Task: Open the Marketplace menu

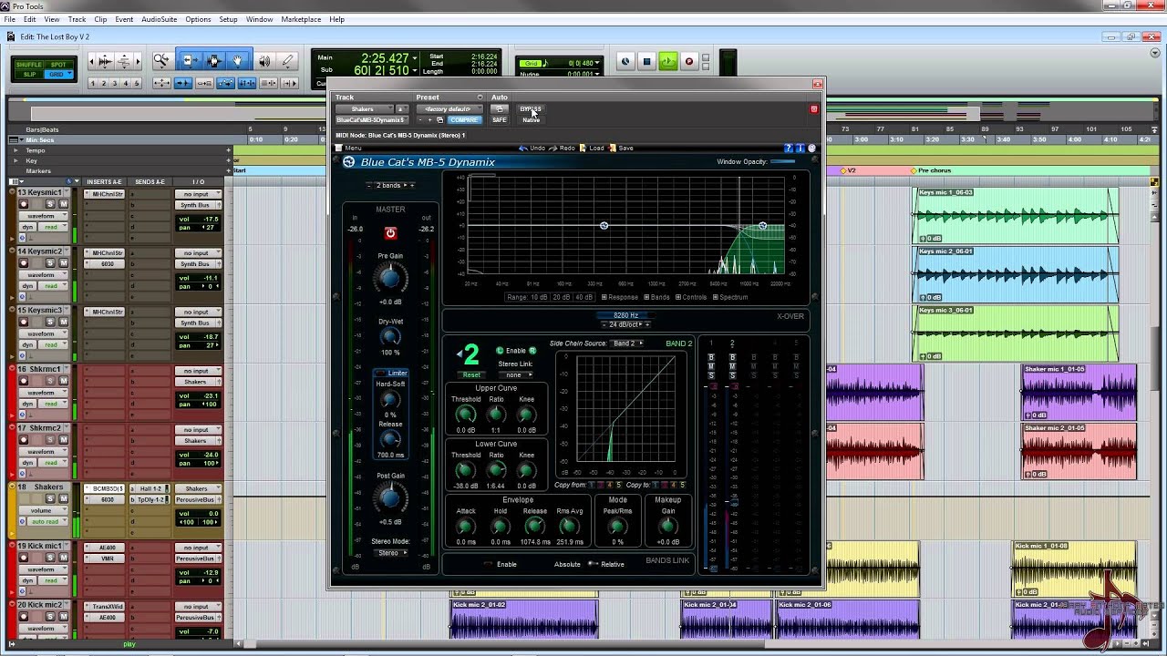Action: click(x=301, y=19)
